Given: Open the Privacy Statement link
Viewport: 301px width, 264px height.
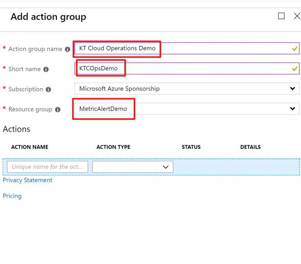Looking at the screenshot, I should click(x=27, y=180).
